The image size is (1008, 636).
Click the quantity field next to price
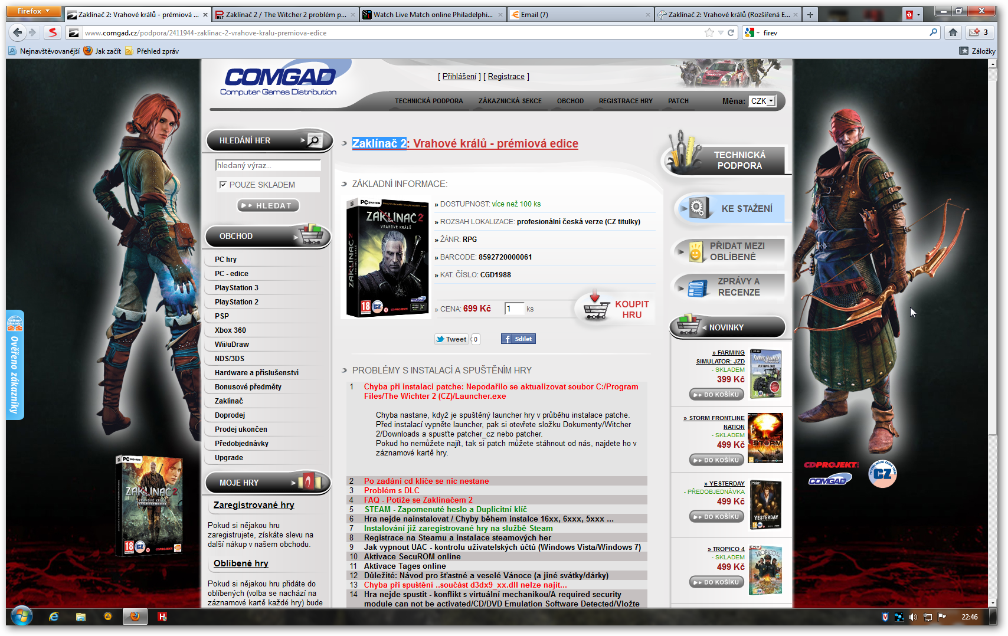click(x=513, y=309)
